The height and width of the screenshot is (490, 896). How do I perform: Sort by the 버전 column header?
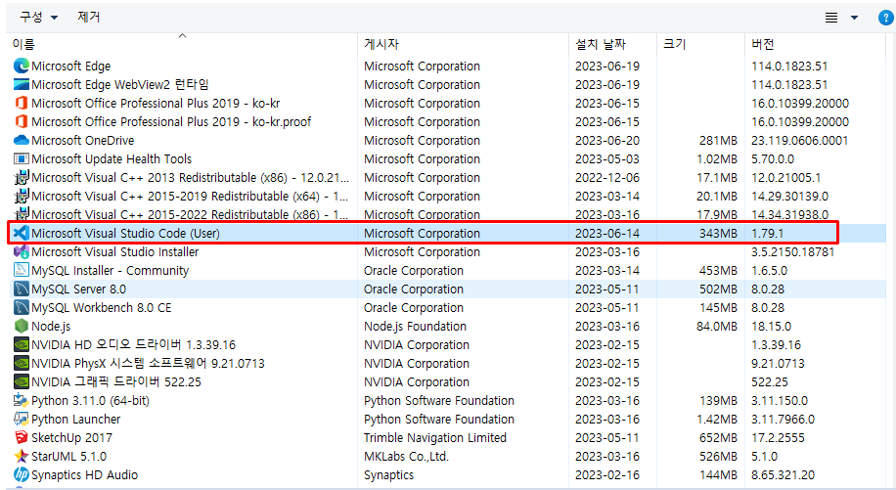tap(763, 44)
